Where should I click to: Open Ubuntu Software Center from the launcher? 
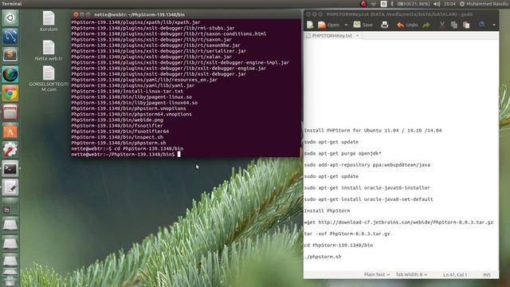coord(10,132)
